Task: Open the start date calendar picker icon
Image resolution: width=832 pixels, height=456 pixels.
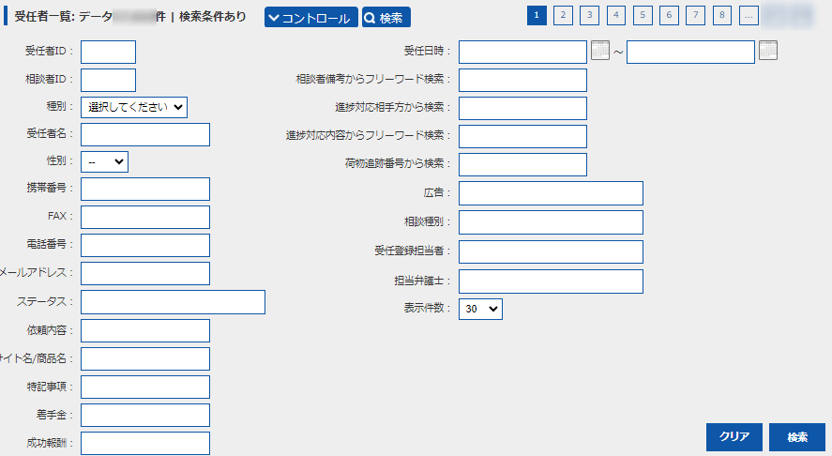Action: point(600,51)
